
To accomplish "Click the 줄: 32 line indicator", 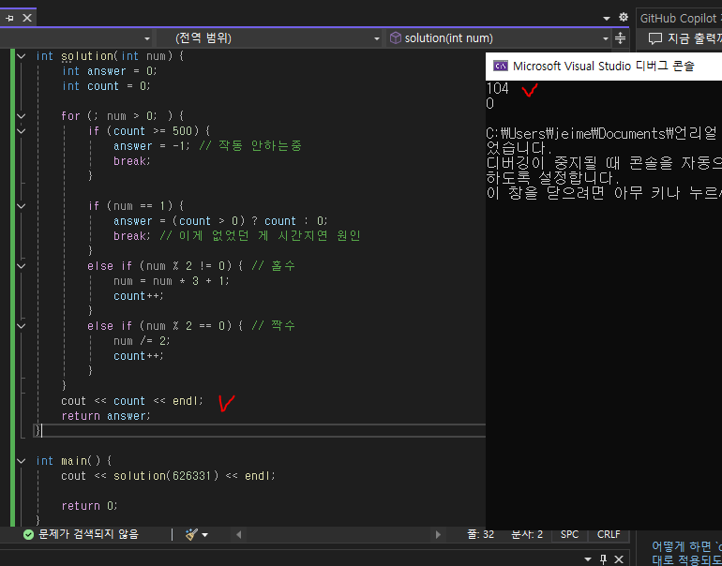I will (481, 534).
